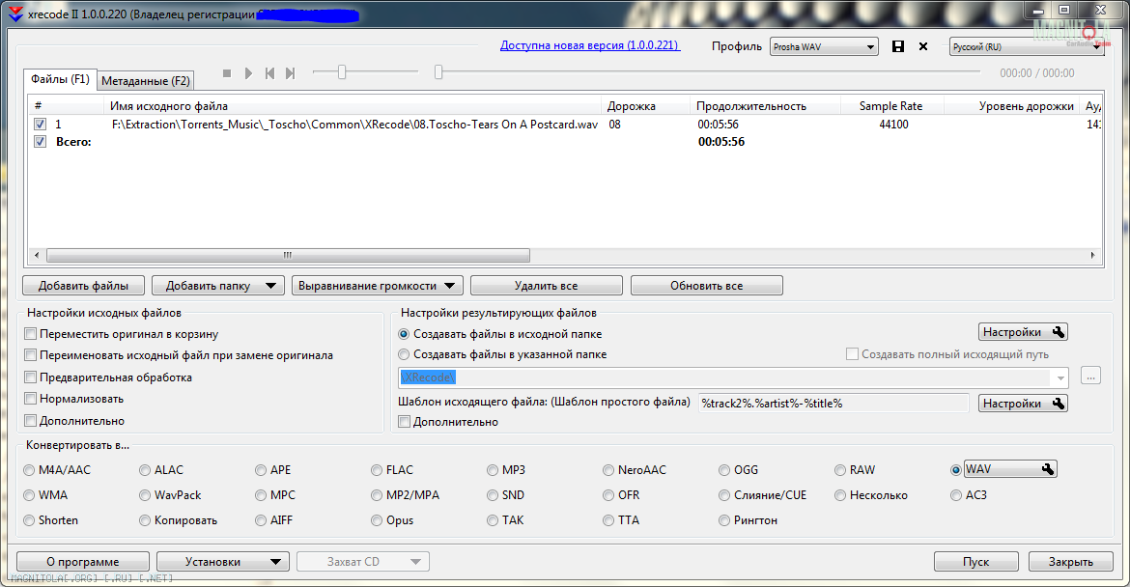Skip to the previous track icon
Screen dimensions: 1130x587
[x=269, y=73]
